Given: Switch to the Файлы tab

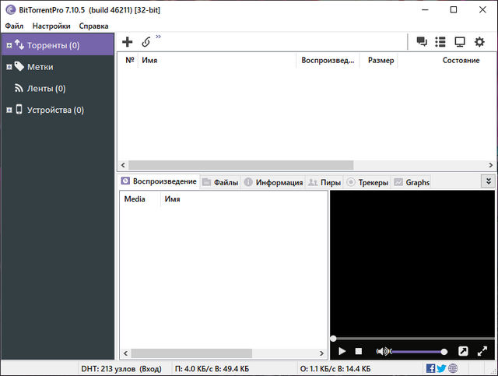Looking at the screenshot, I should [220, 182].
